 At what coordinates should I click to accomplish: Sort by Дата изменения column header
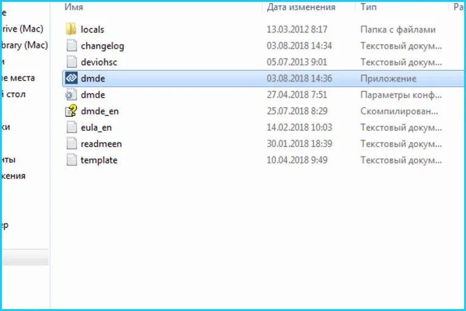[301, 7]
